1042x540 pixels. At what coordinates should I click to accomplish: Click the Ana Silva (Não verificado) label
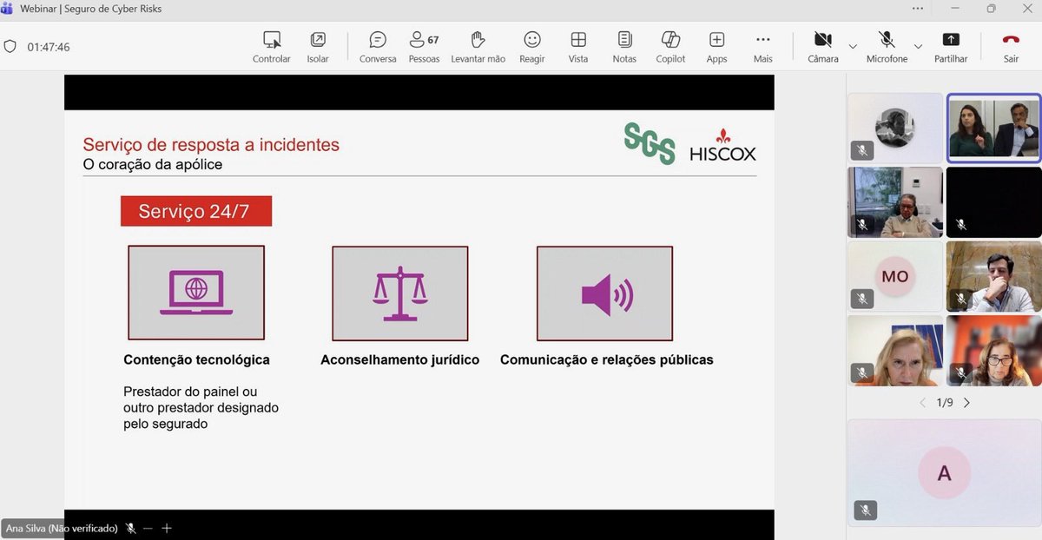point(62,528)
